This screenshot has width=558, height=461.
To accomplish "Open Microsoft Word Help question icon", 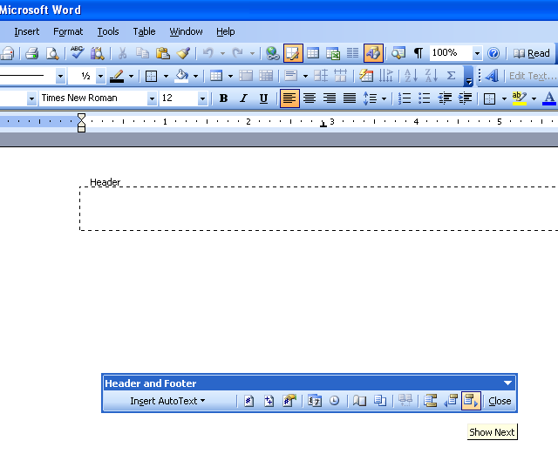I will (493, 53).
